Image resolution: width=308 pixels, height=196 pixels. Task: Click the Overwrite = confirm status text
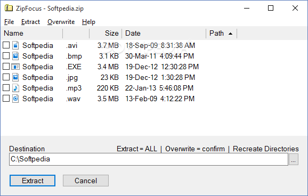(x=195, y=149)
